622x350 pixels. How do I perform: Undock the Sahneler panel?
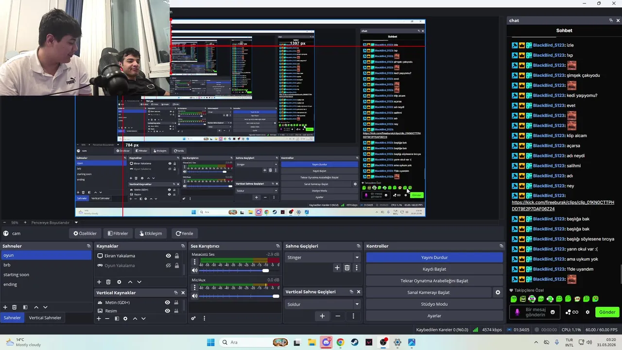[x=88, y=246]
